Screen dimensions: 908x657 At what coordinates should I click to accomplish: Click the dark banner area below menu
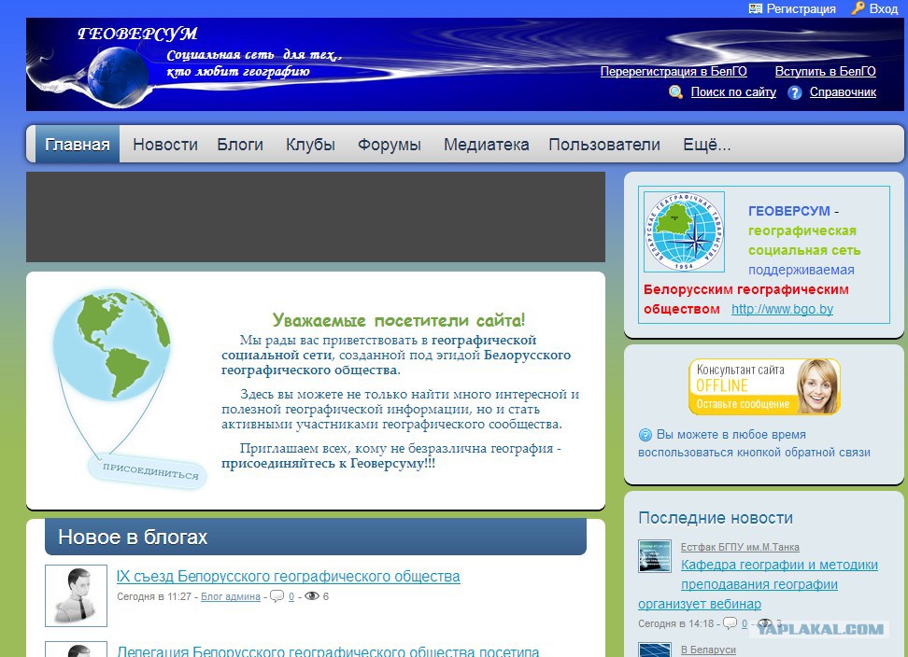[316, 217]
